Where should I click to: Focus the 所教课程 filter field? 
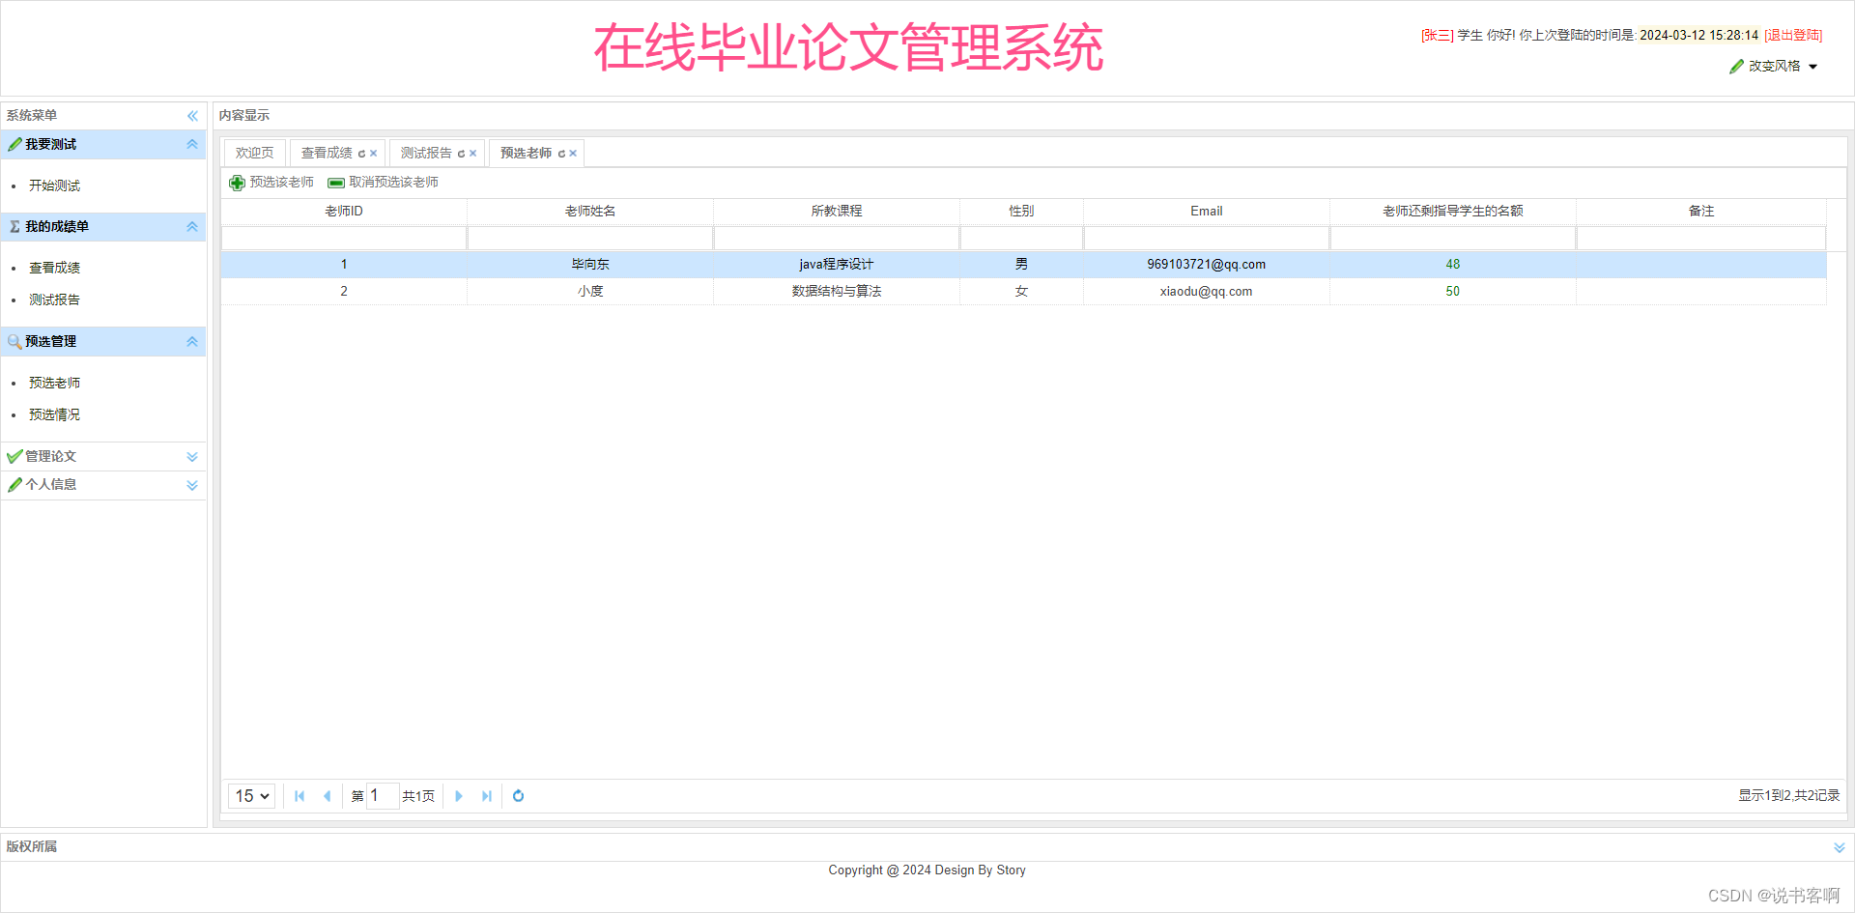[837, 238]
